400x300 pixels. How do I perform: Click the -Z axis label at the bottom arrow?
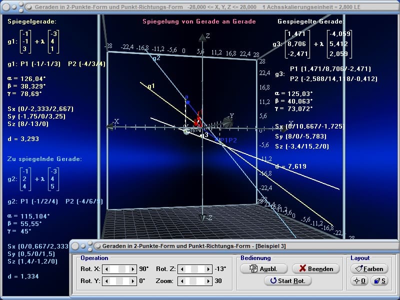tap(209, 218)
